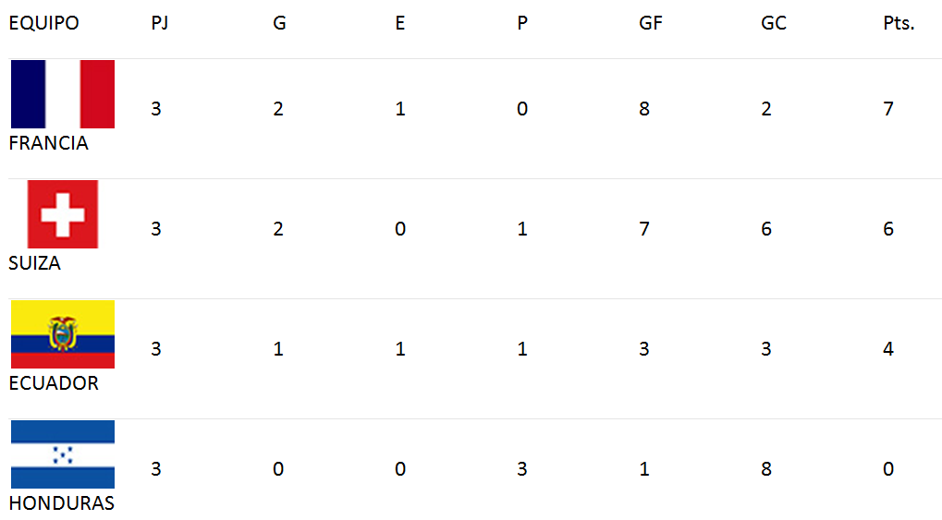Select Ecuador's points value 4
This screenshot has width=942, height=520.
pyautogui.click(x=888, y=349)
